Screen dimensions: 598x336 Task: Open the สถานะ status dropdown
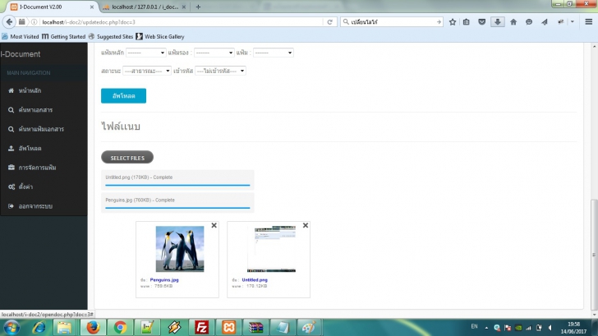tap(147, 71)
